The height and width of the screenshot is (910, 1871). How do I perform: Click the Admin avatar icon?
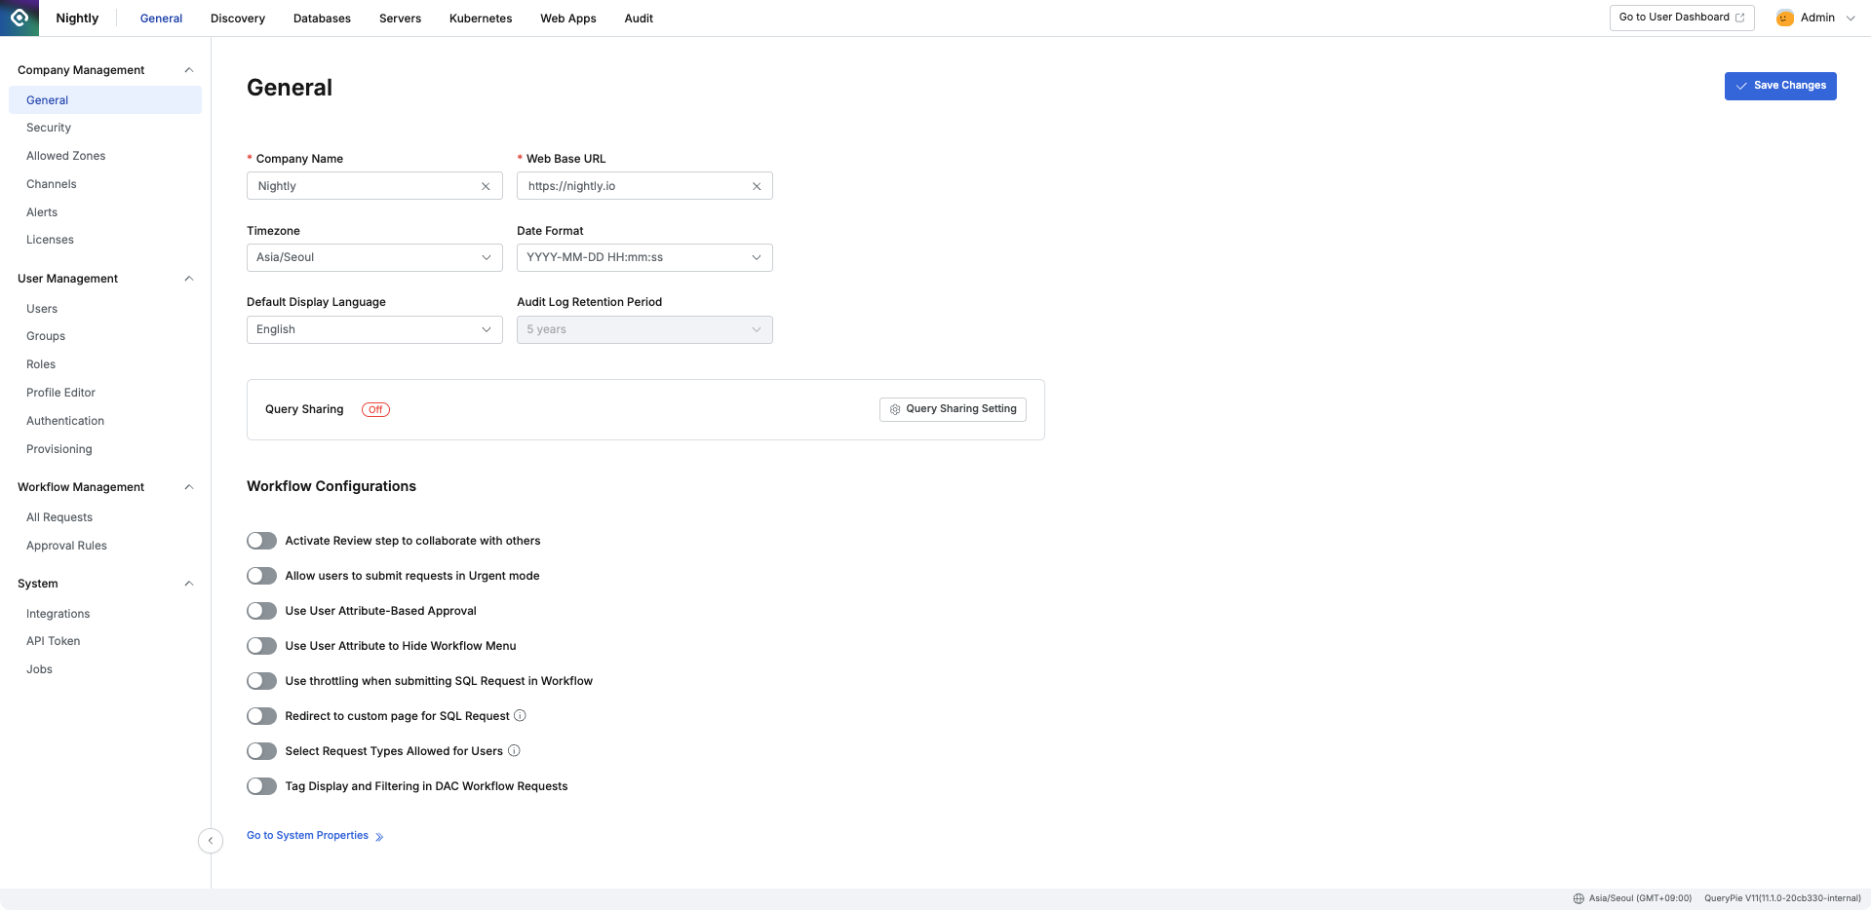pyautogui.click(x=1784, y=18)
